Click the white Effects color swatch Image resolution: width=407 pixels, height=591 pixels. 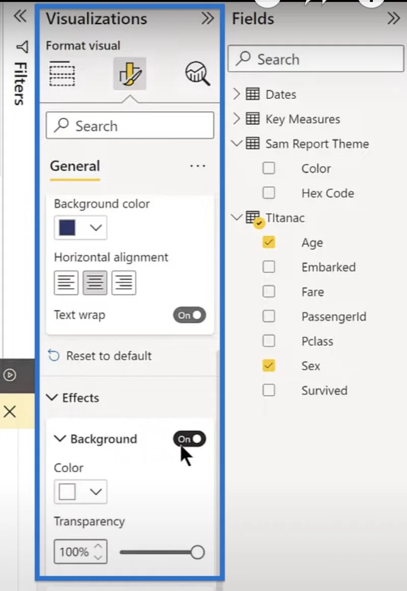(x=68, y=492)
